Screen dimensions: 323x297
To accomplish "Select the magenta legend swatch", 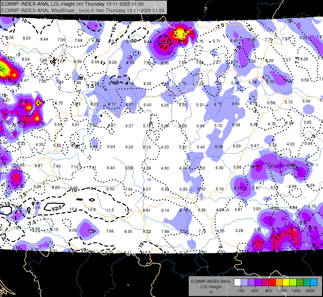I will [265, 282].
